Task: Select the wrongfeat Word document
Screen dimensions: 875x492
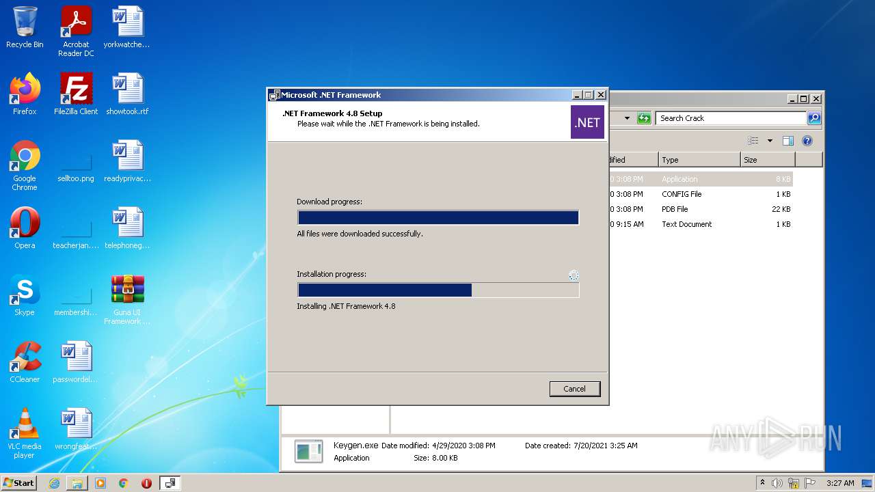Action: pyautogui.click(x=76, y=429)
